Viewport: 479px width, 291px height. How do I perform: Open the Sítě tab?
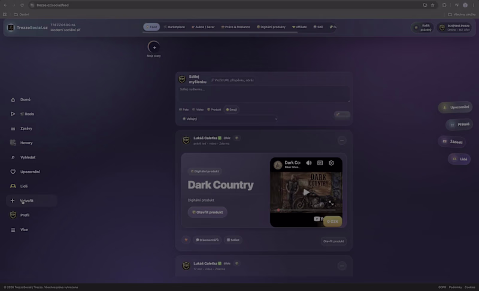[318, 27]
